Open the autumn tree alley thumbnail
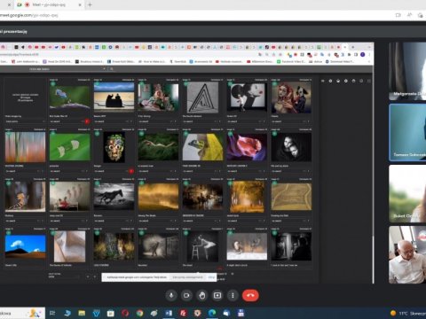 coord(247,197)
